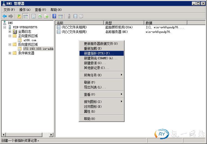Select the 全局日志 tree label
Viewport: 207px width, 144px height.
pos(25,31)
